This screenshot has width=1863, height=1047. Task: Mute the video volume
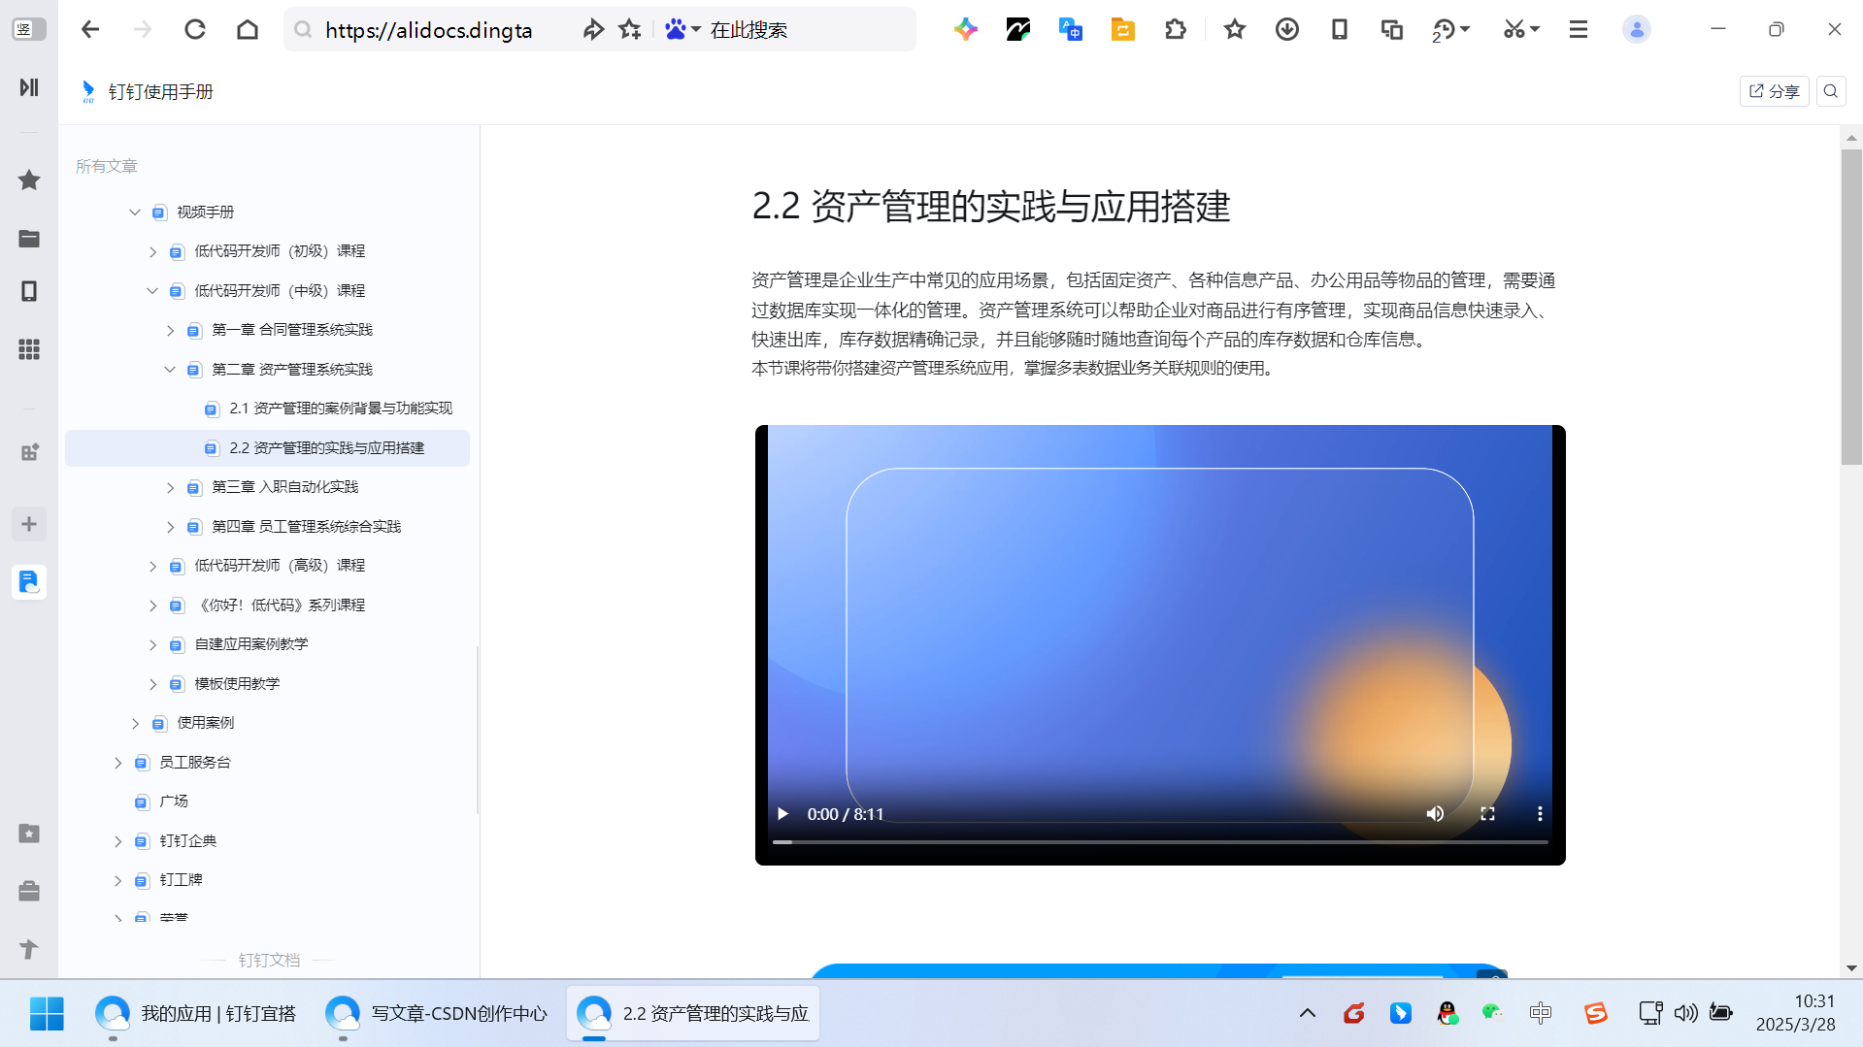(x=1435, y=814)
